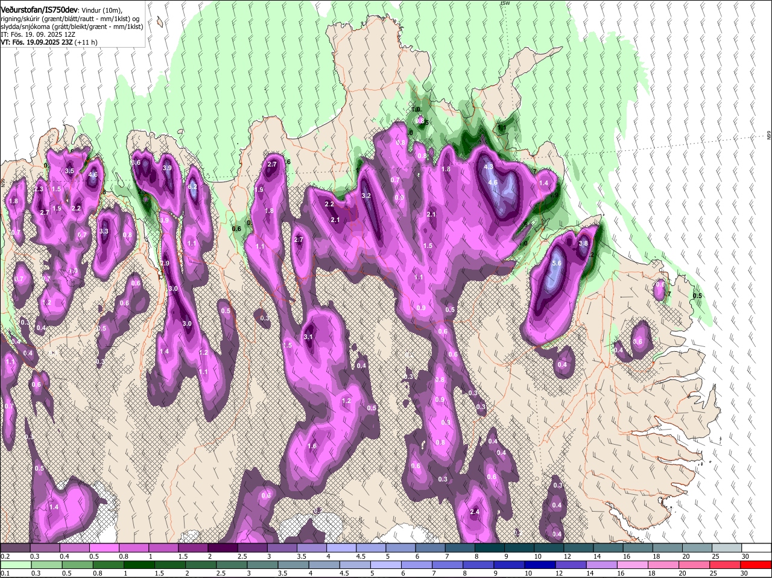Select the deep blue rain swatch between 10 and 12
The image size is (772, 578).
coord(541,565)
